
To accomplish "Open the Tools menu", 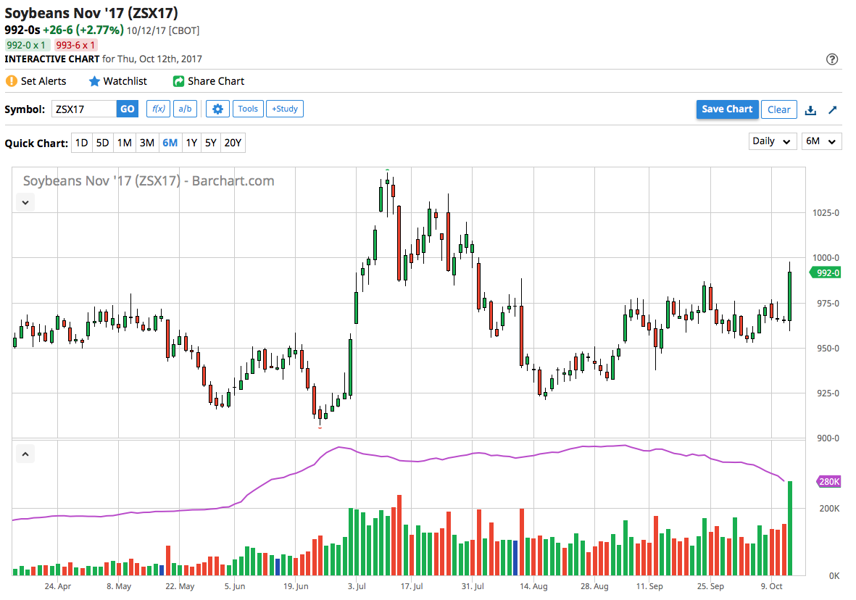I will [x=248, y=109].
